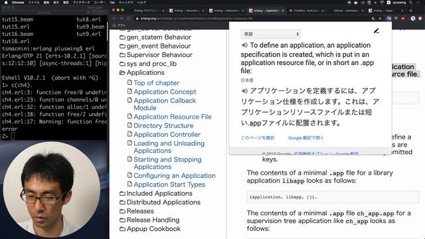Play Japanese translation audio speaker icon
The image size is (425, 239).
(244, 90)
